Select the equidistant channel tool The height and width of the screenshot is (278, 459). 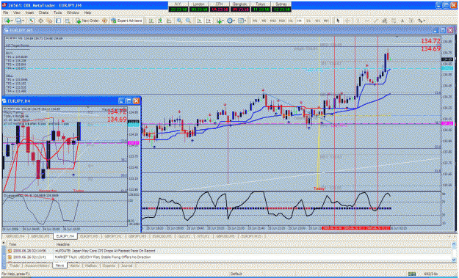[385, 21]
